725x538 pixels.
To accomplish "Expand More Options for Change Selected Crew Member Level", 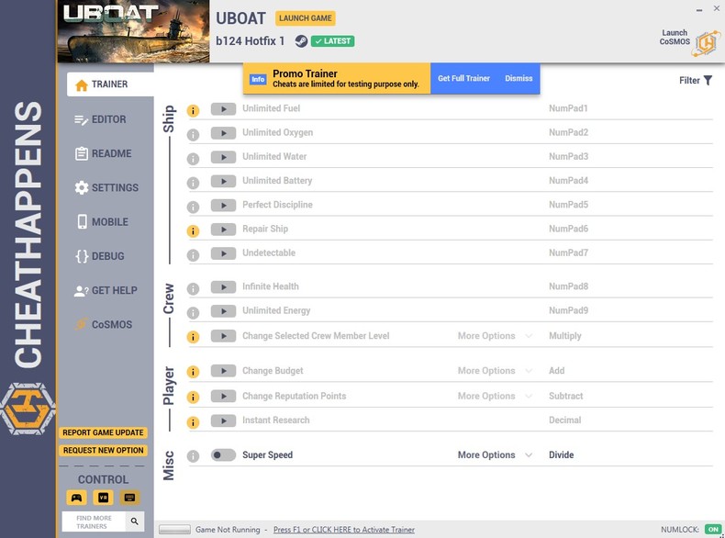I will pos(495,336).
